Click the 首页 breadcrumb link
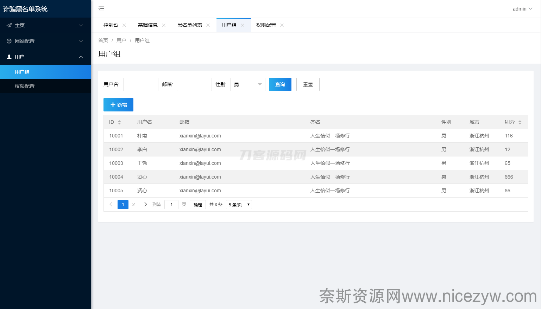Viewport: 541px width, 309px height. (x=103, y=40)
